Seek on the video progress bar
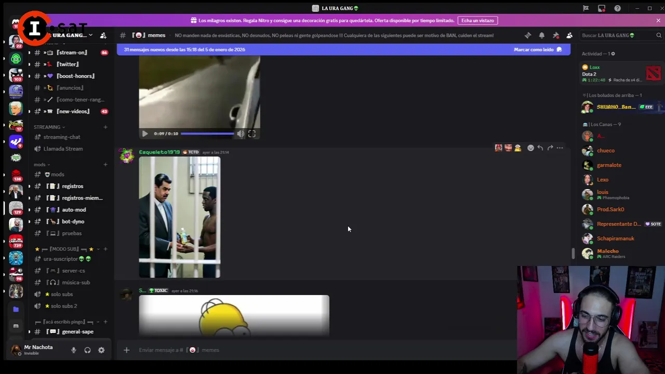 207,133
